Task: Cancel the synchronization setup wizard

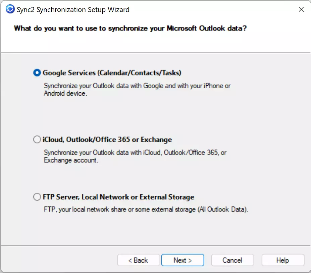Action: (x=232, y=260)
